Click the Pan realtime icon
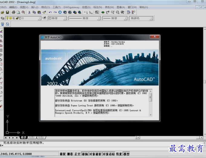This screenshot has height=158, width=206. pos(108,12)
